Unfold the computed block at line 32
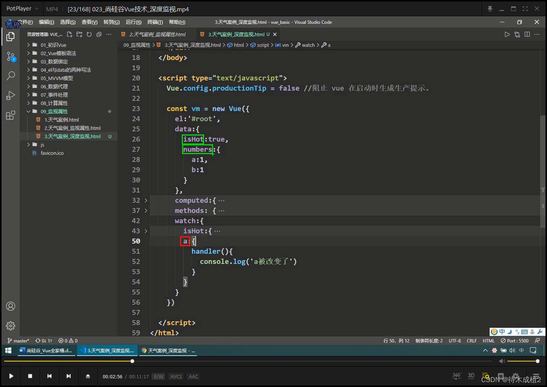 tap(146, 200)
